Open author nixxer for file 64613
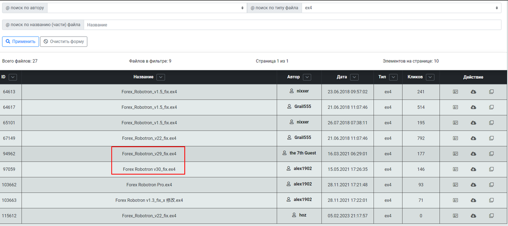The image size is (508, 226). point(302,91)
